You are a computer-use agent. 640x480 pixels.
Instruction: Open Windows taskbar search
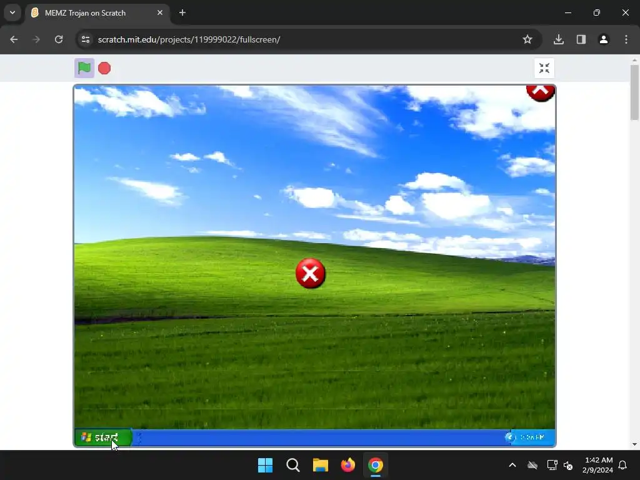(293, 465)
